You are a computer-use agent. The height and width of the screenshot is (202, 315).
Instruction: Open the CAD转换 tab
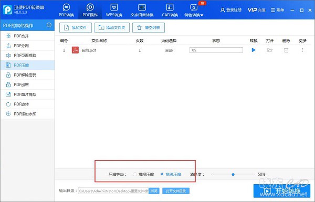click(x=170, y=10)
